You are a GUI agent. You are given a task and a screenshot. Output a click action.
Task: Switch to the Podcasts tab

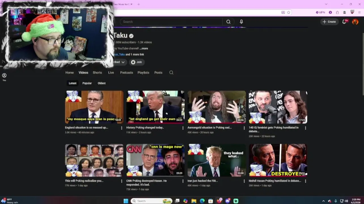pyautogui.click(x=126, y=73)
